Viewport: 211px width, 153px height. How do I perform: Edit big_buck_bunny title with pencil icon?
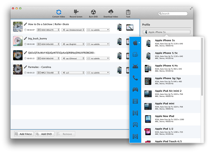tap(25, 38)
